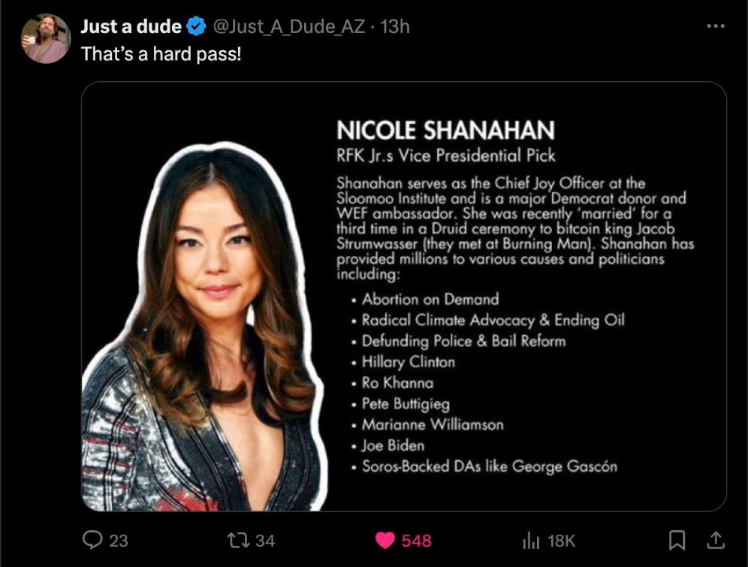The height and width of the screenshot is (567, 748).
Task: Open the share icon
Action: pyautogui.click(x=715, y=540)
